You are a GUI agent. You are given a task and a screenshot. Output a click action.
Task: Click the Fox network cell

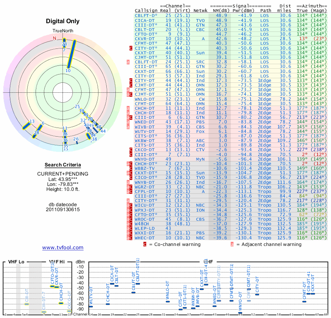click(x=200, y=131)
